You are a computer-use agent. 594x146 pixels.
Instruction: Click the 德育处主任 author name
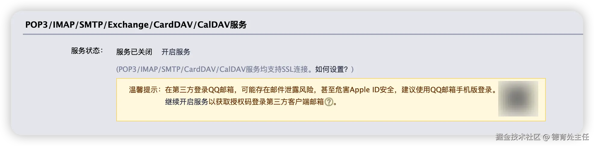pos(571,137)
